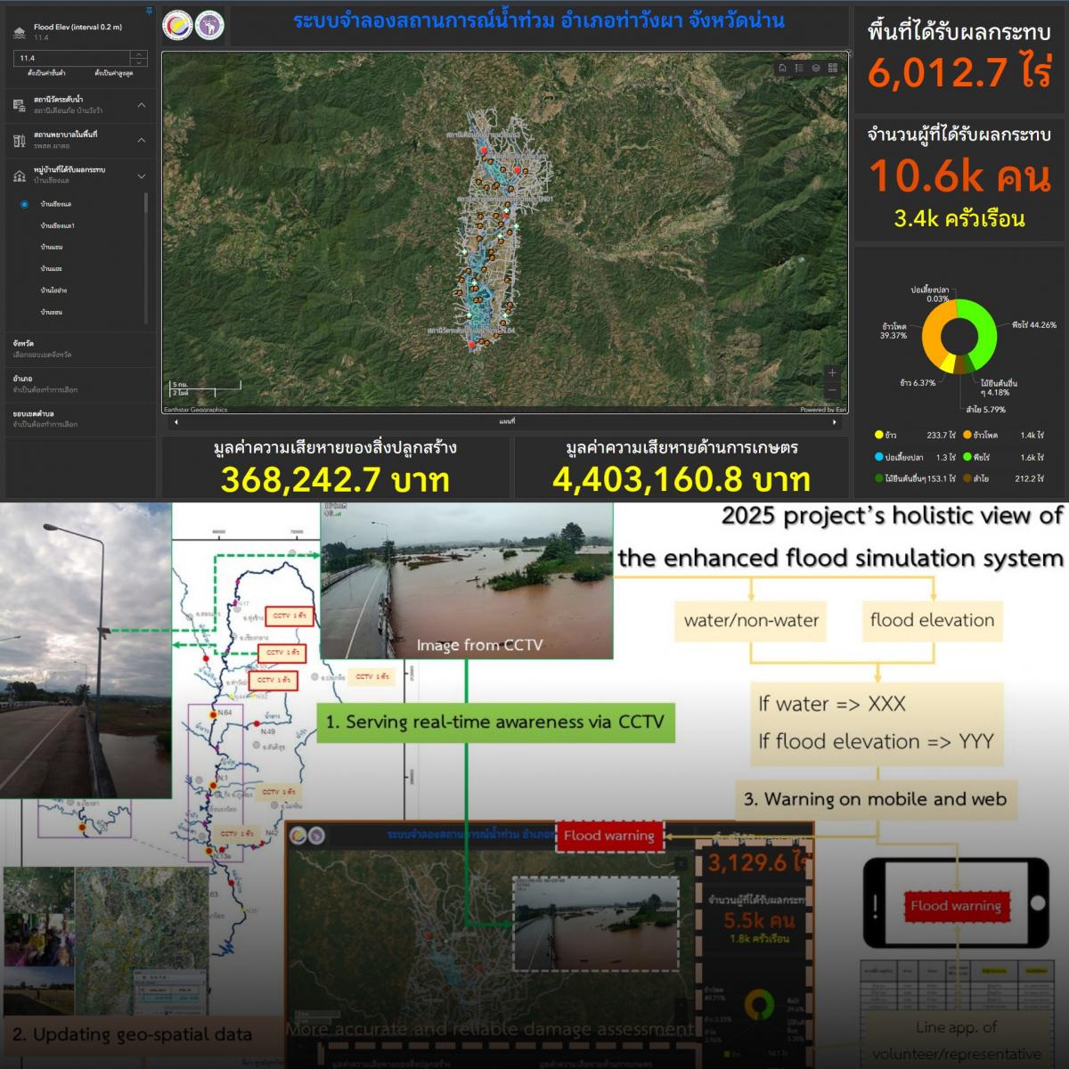Click the Flood Elev water layers icon
Screen dimensions: 1069x1069
[20, 32]
